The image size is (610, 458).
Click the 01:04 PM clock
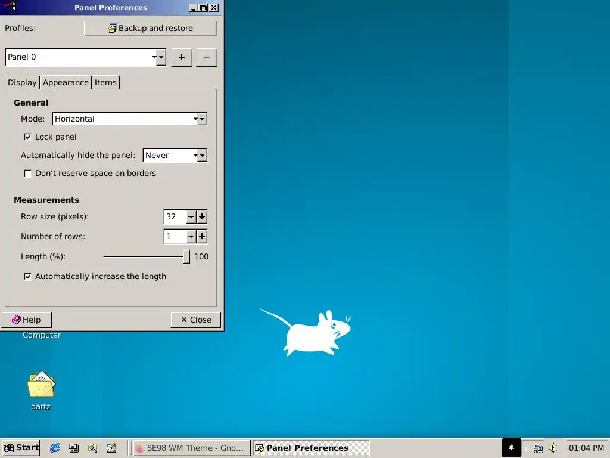point(586,448)
